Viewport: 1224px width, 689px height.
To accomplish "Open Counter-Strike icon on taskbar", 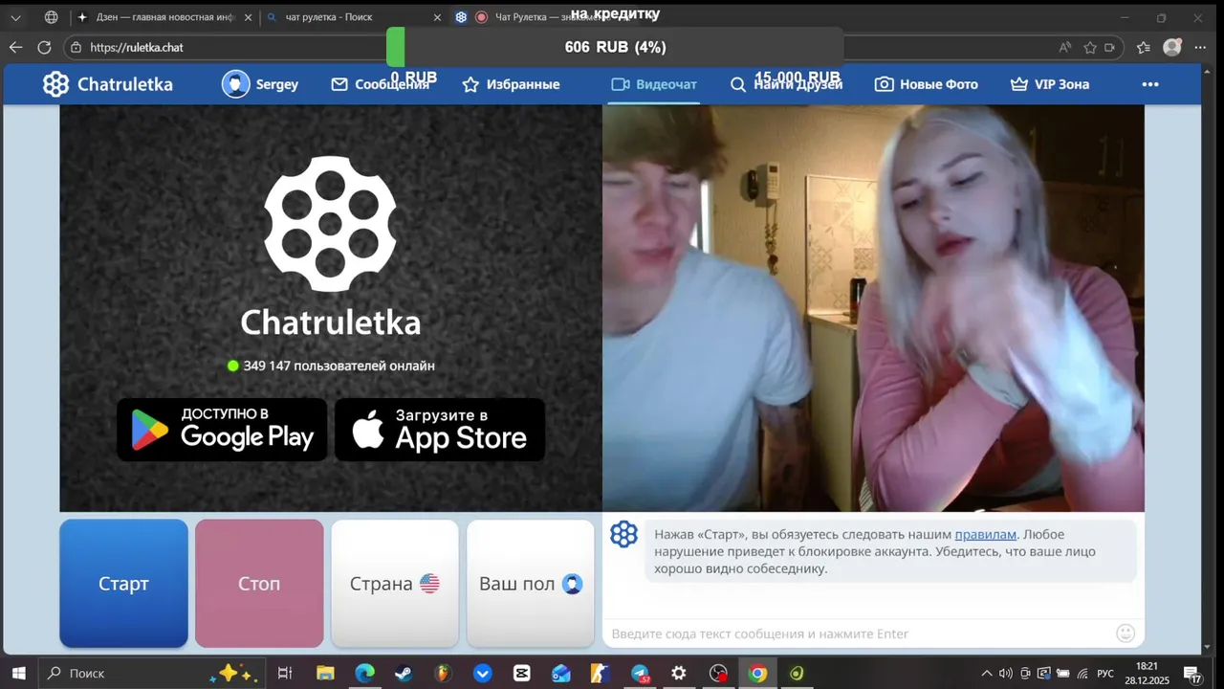I will [x=601, y=674].
